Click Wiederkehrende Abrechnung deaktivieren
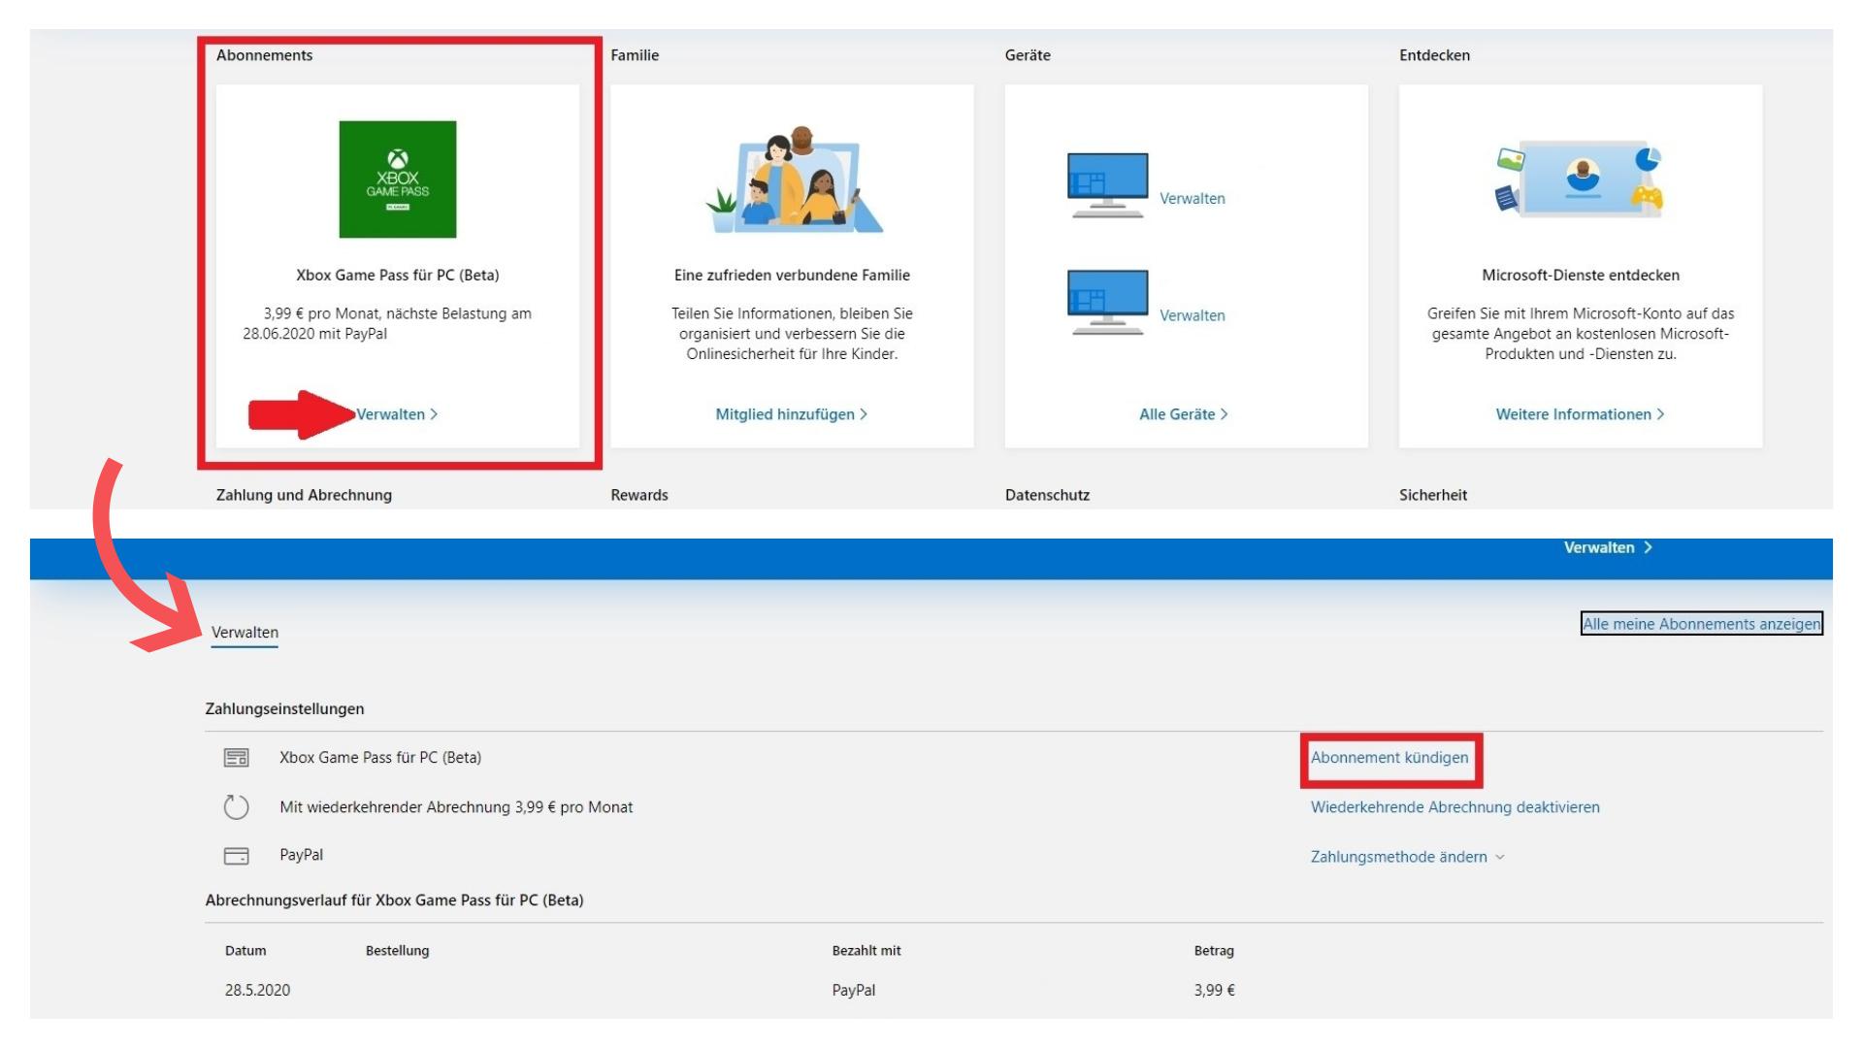Image resolution: width=1863 pixels, height=1048 pixels. (1455, 807)
